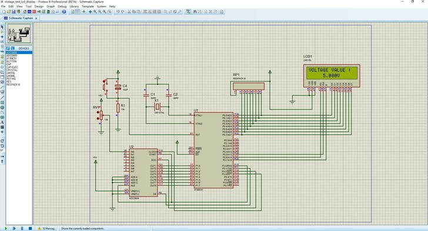The width and height of the screenshot is (428, 231).
Task: Click the U1 AT89C51 microcontroller body
Action: pyautogui.click(x=214, y=150)
